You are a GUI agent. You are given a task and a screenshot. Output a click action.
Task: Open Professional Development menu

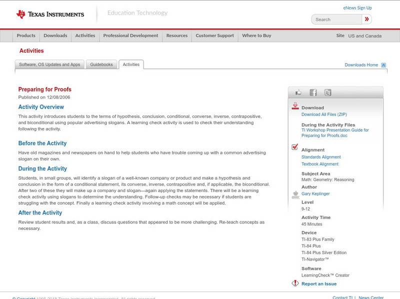130,35
